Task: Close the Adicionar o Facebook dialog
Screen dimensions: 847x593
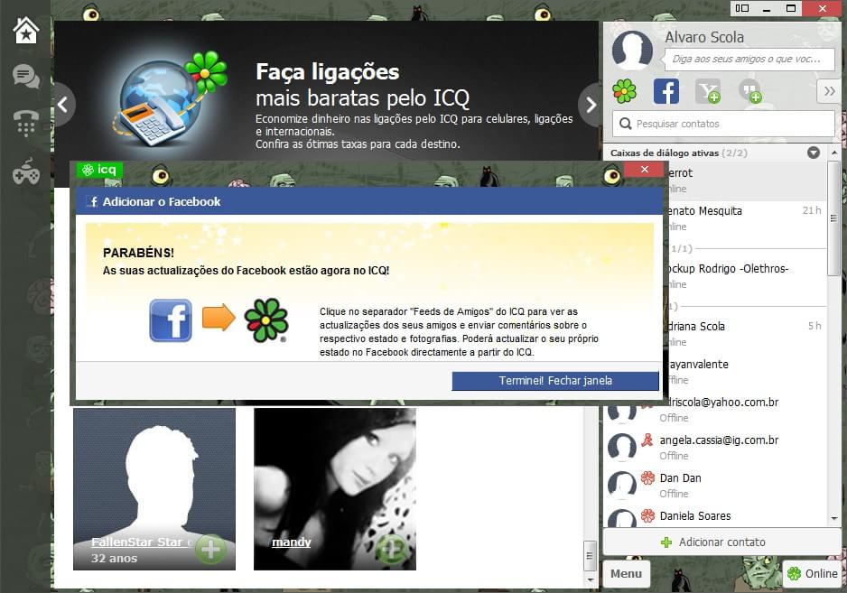Action: 644,170
